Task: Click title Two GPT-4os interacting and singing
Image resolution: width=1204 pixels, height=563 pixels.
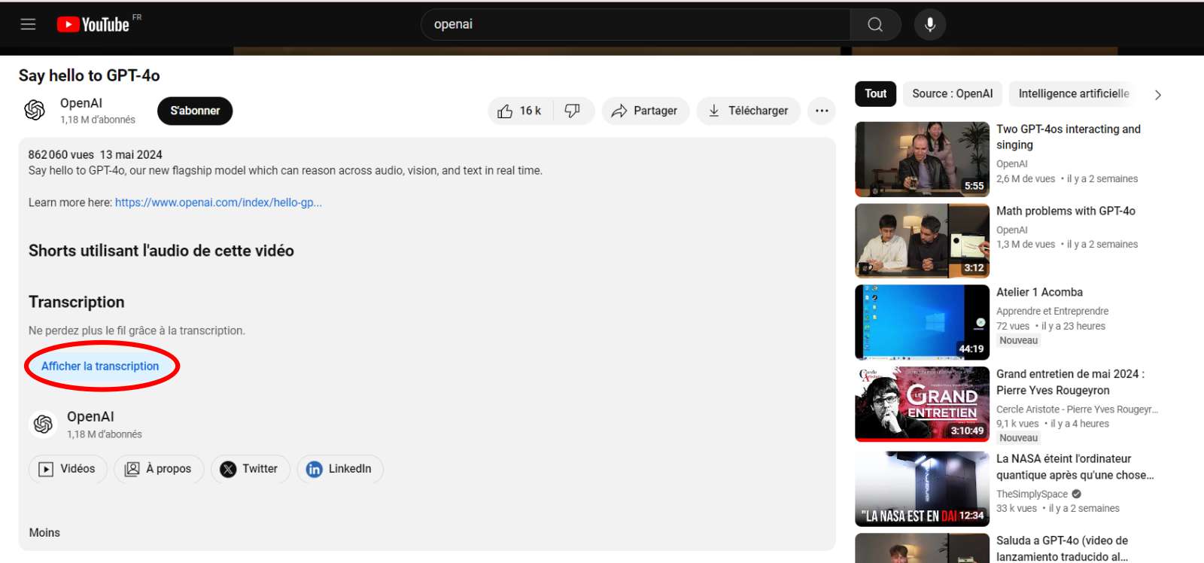Action: (x=1069, y=137)
